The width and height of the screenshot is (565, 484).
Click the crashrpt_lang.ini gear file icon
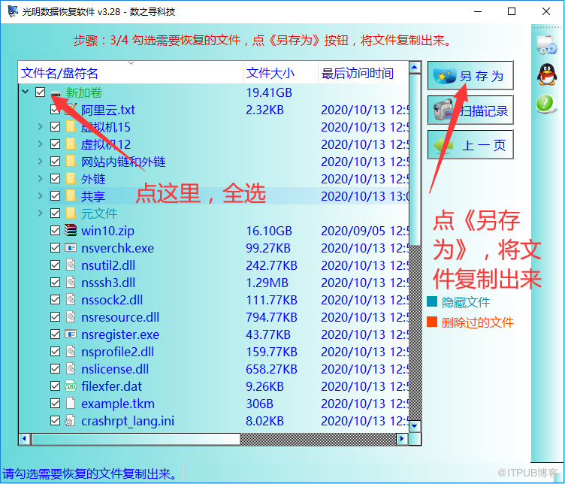[x=70, y=421]
